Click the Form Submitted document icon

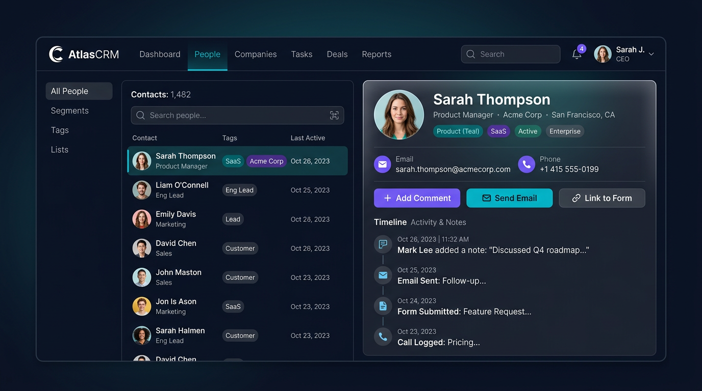pyautogui.click(x=383, y=306)
